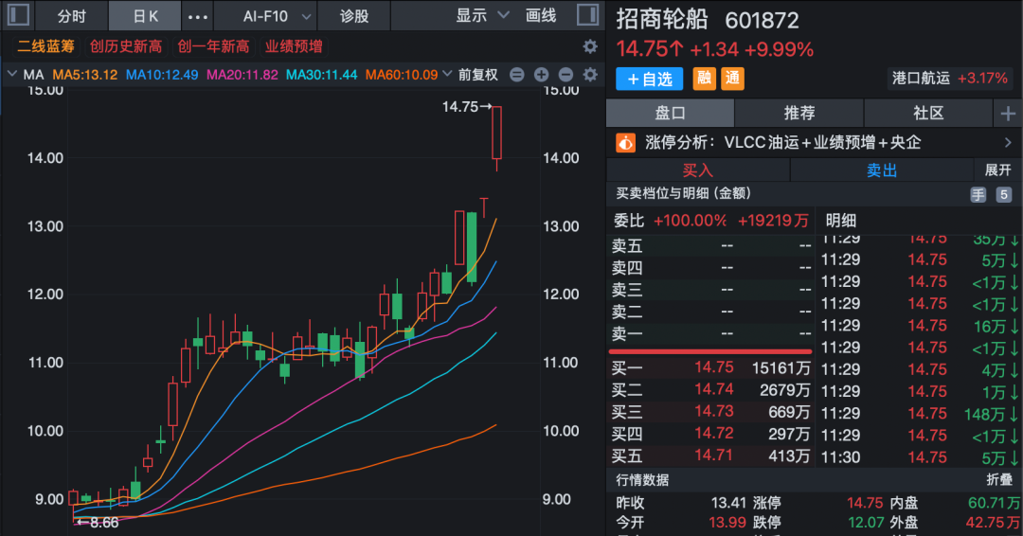The image size is (1023, 536).
Task: Click the red 买入 buy button
Action: click(x=698, y=170)
